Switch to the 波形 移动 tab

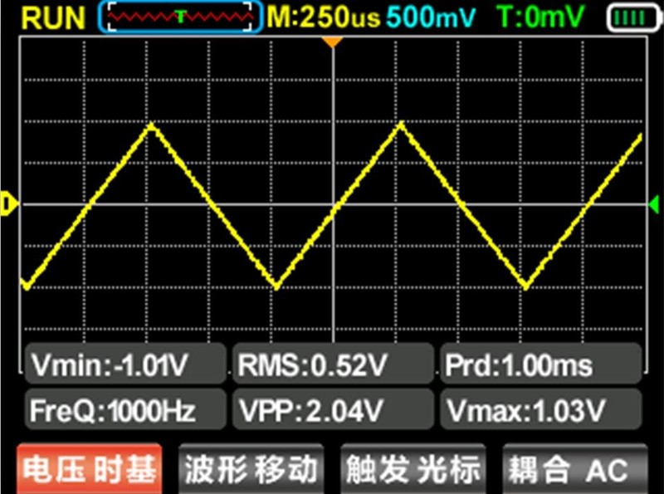(x=251, y=470)
